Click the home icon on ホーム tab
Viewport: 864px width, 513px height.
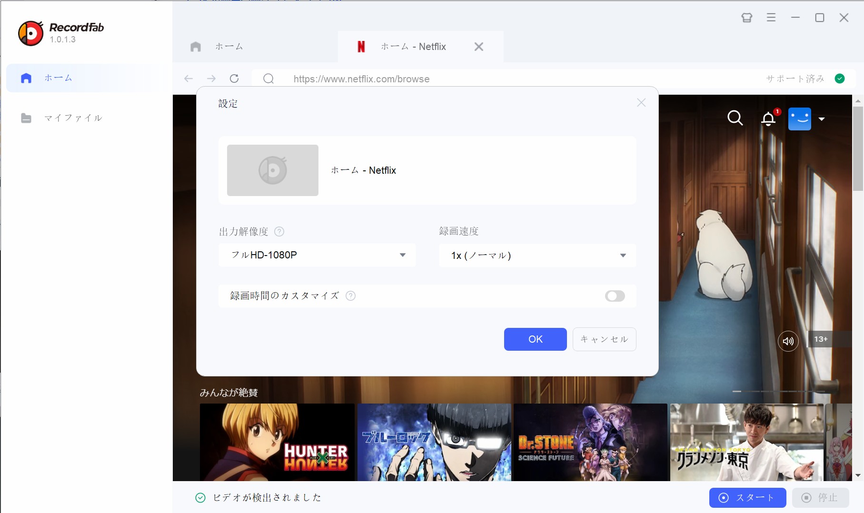pos(196,47)
